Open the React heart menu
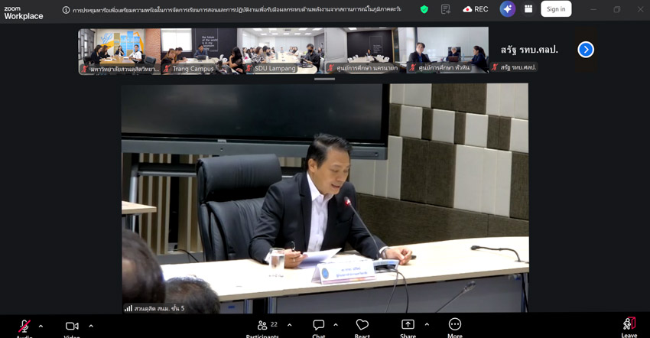Screen dimensions: 650x338 362,326
